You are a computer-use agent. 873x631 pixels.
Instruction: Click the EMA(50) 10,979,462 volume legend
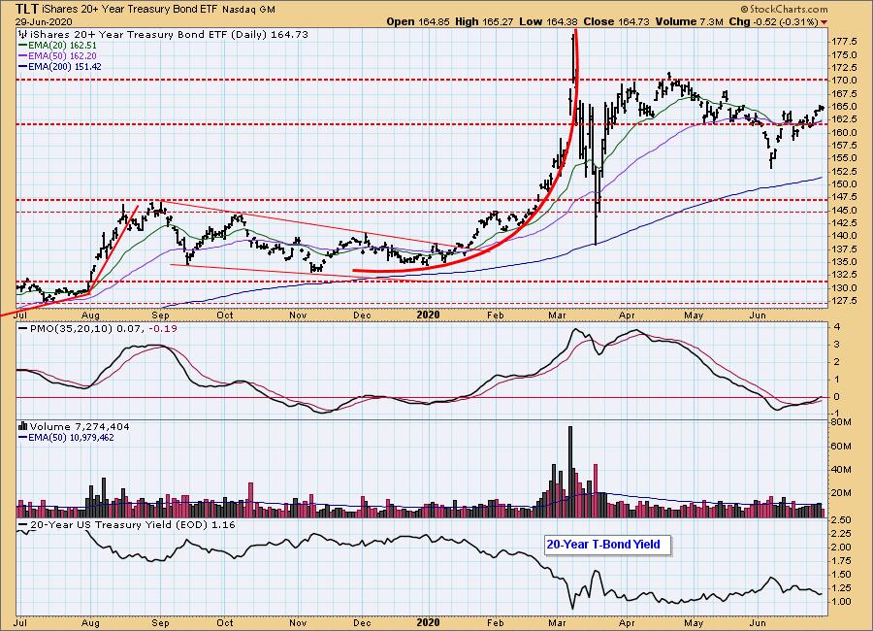[x=71, y=438]
